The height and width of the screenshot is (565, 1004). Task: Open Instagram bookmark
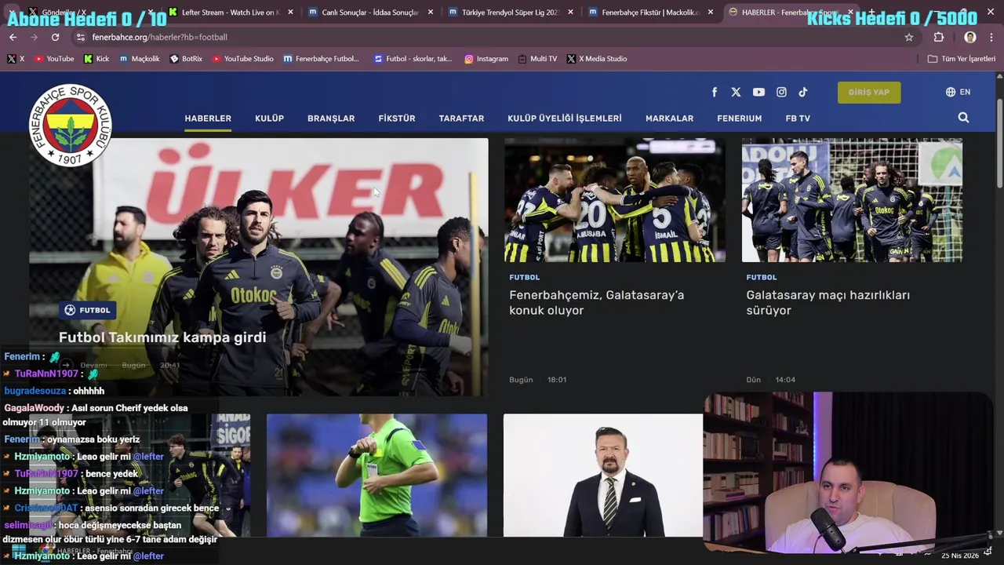[x=486, y=59]
